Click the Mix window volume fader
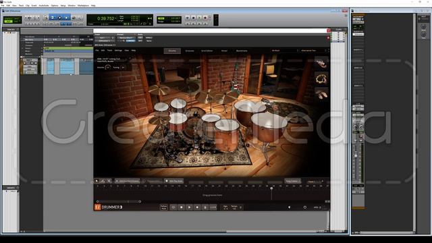This screenshot has height=243, width=432. tap(356, 156)
